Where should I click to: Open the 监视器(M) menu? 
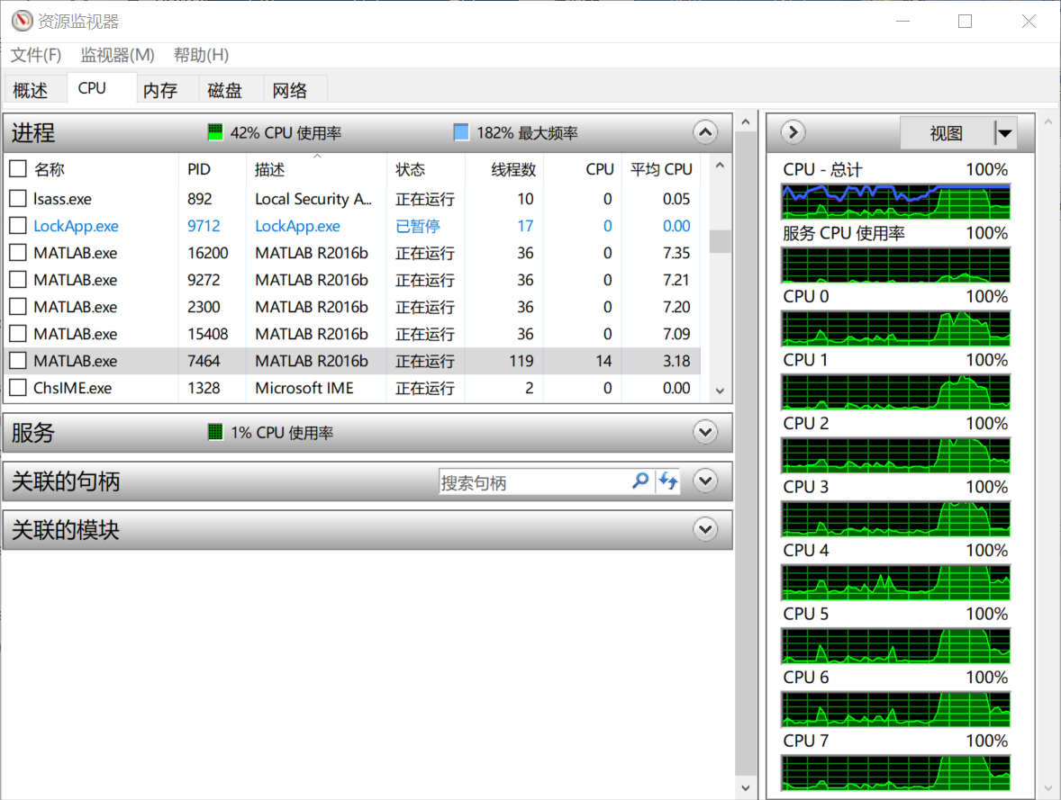tap(117, 55)
